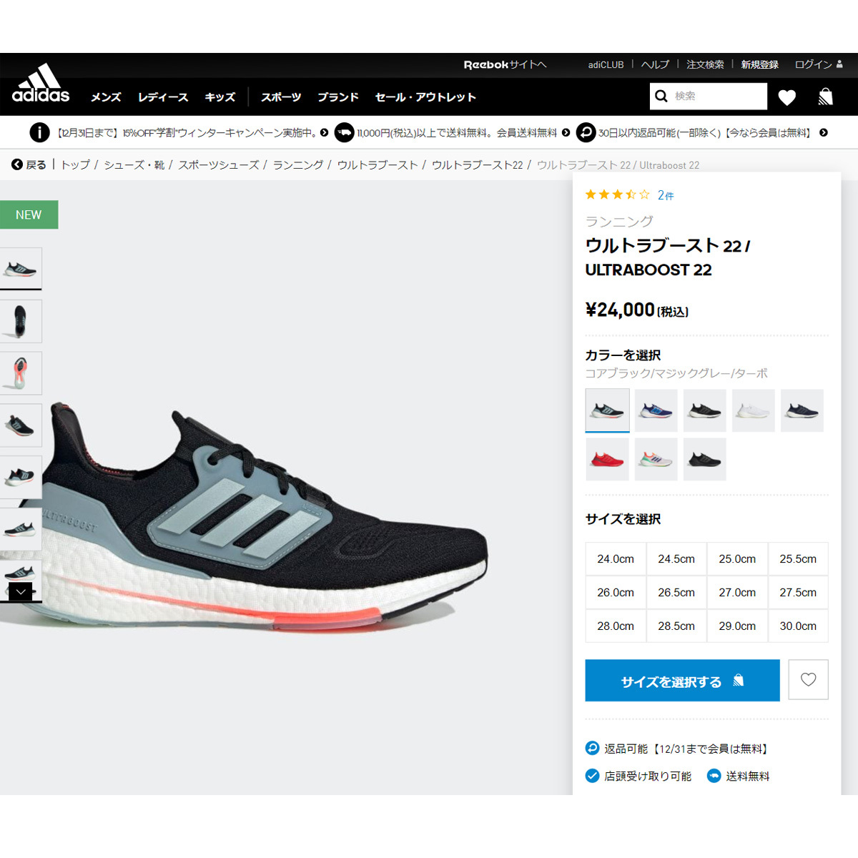The image size is (858, 858).
Task: Expand the student discount campaign promo arrow
Action: pos(324,132)
